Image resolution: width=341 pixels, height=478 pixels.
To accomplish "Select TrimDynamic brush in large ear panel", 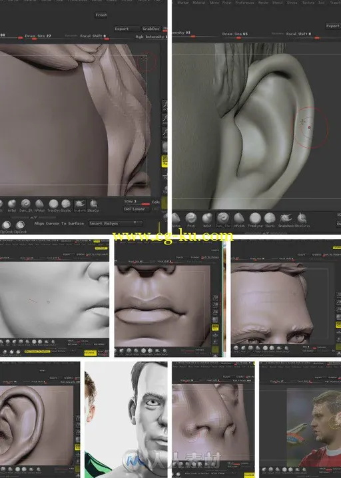I will 255,220.
